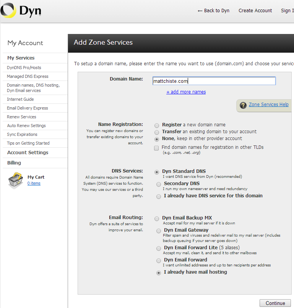
Task: Click Sign In in header
Action: (287, 11)
